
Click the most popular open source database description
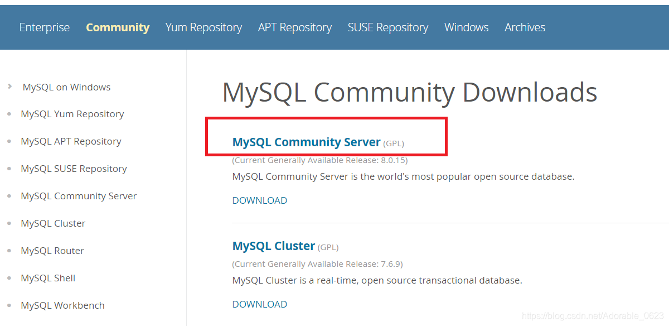(403, 177)
